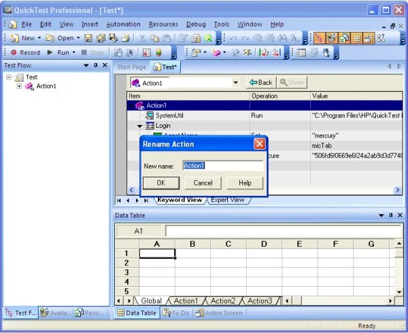Select the SystemUtil row in keyword view
408x333 pixels.
pos(265,116)
